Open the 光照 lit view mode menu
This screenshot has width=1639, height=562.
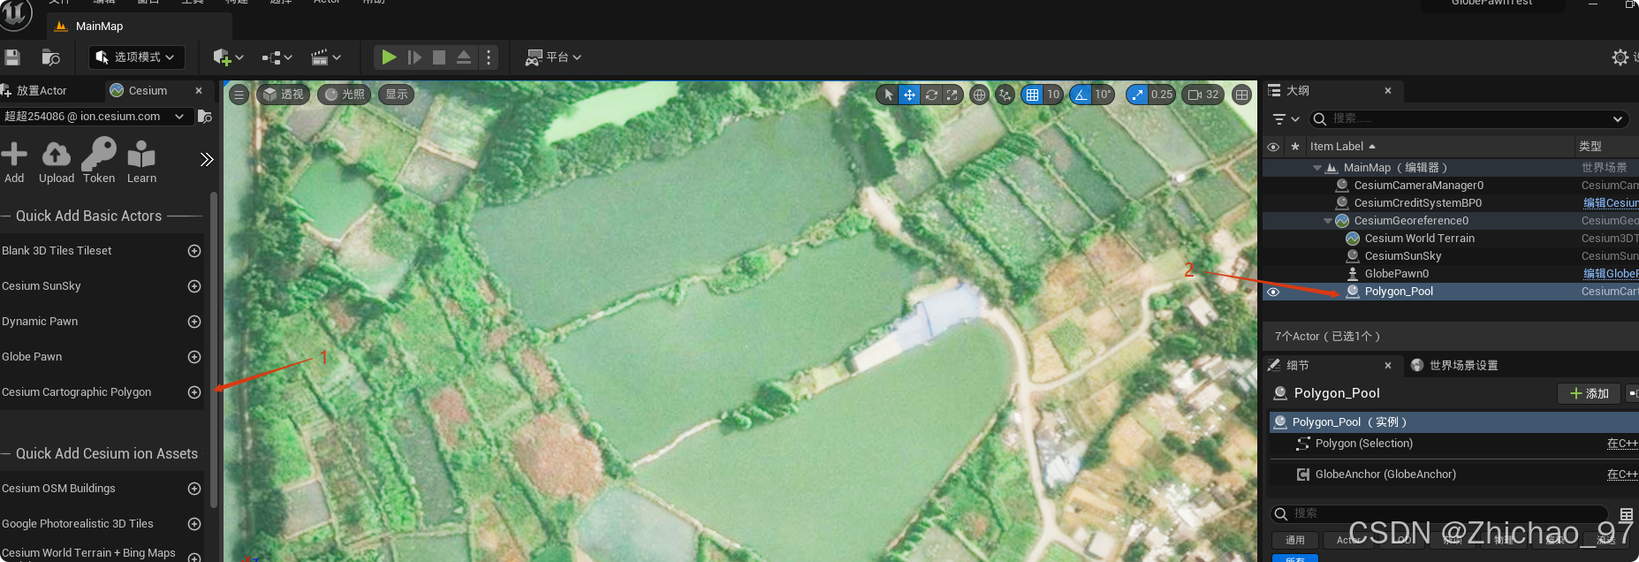345,95
